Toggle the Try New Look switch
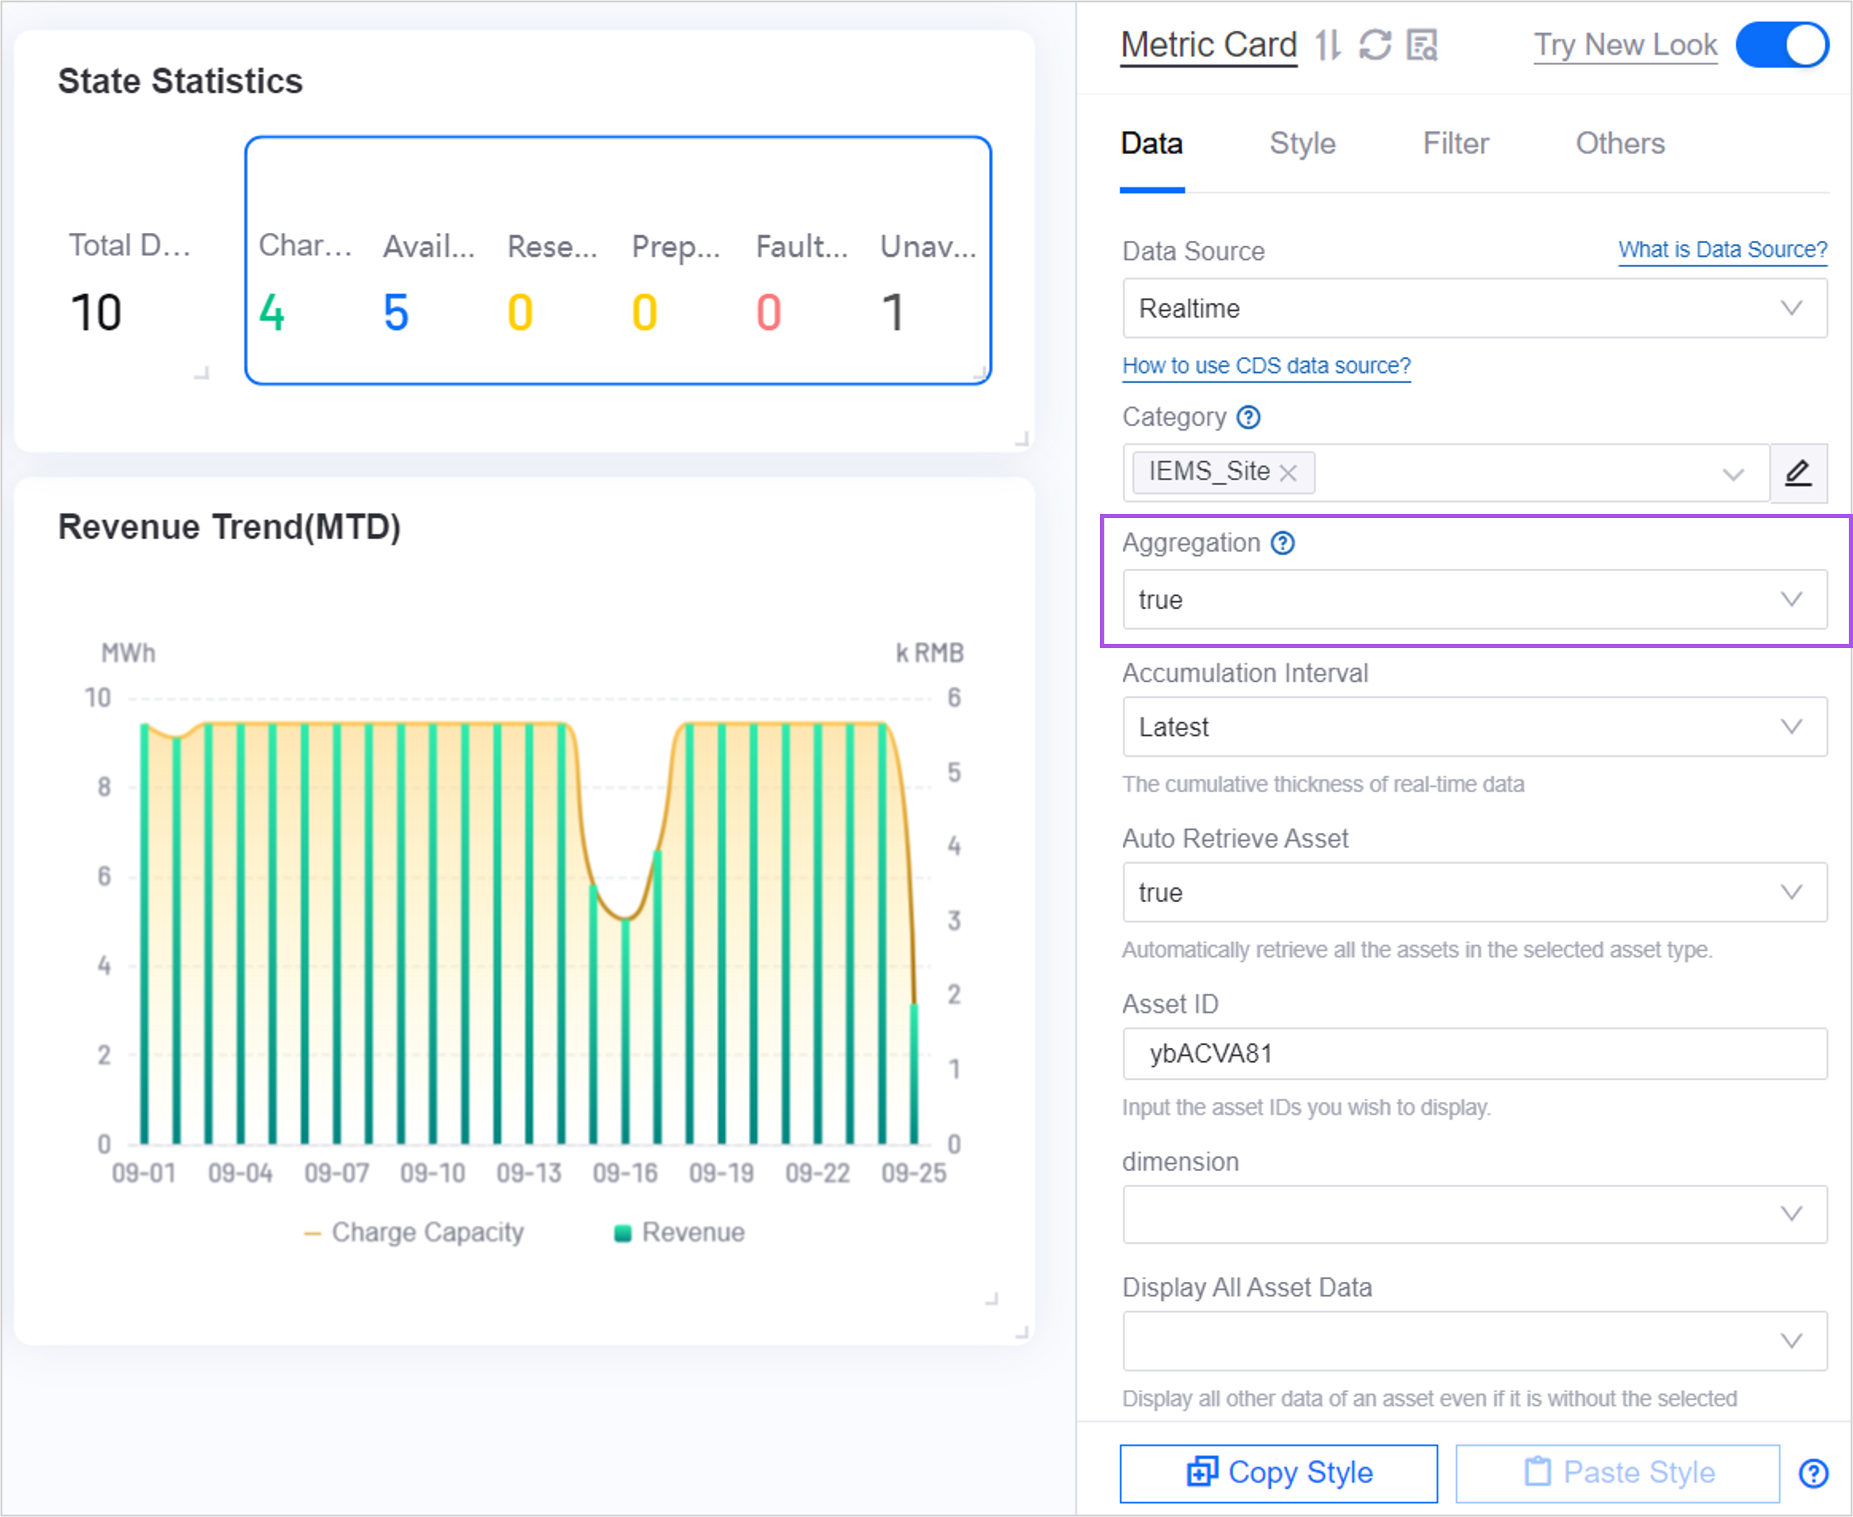The height and width of the screenshot is (1517, 1853). click(1781, 45)
